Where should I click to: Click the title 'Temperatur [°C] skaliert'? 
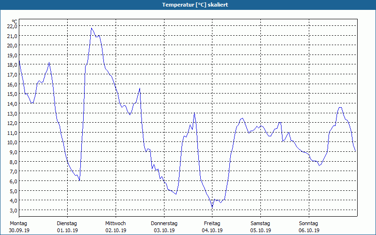click(195, 5)
